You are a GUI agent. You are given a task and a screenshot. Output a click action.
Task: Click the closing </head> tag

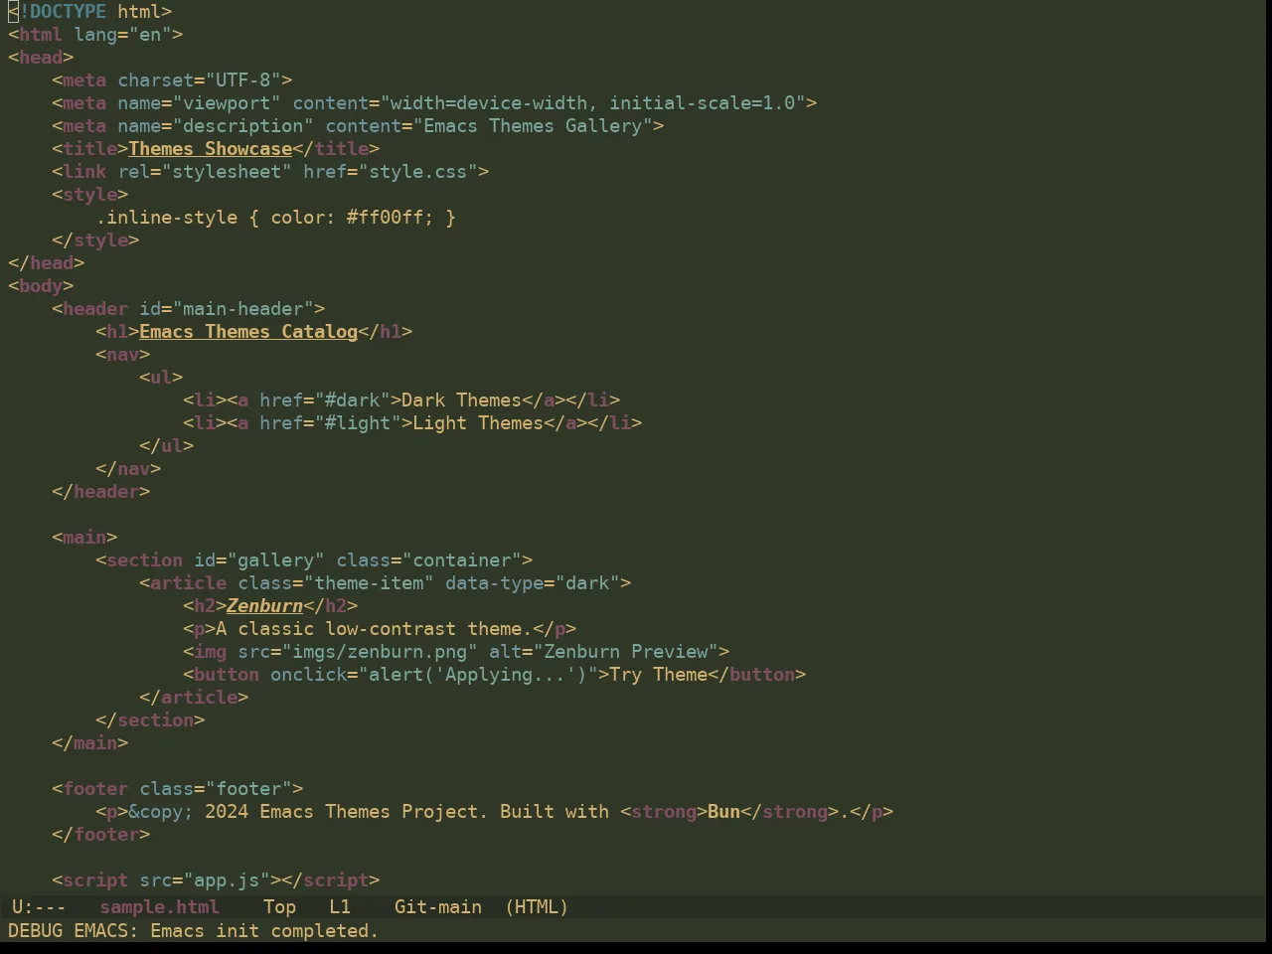47,263
